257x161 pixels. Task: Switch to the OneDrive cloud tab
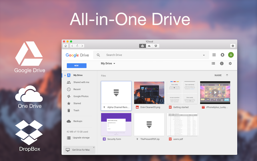click(149, 46)
